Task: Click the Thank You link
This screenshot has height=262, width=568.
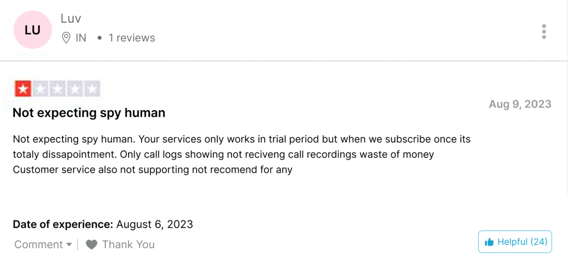Action: [128, 244]
